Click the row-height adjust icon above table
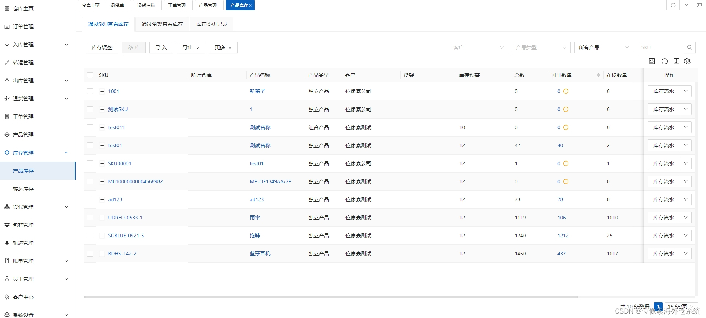 click(676, 61)
